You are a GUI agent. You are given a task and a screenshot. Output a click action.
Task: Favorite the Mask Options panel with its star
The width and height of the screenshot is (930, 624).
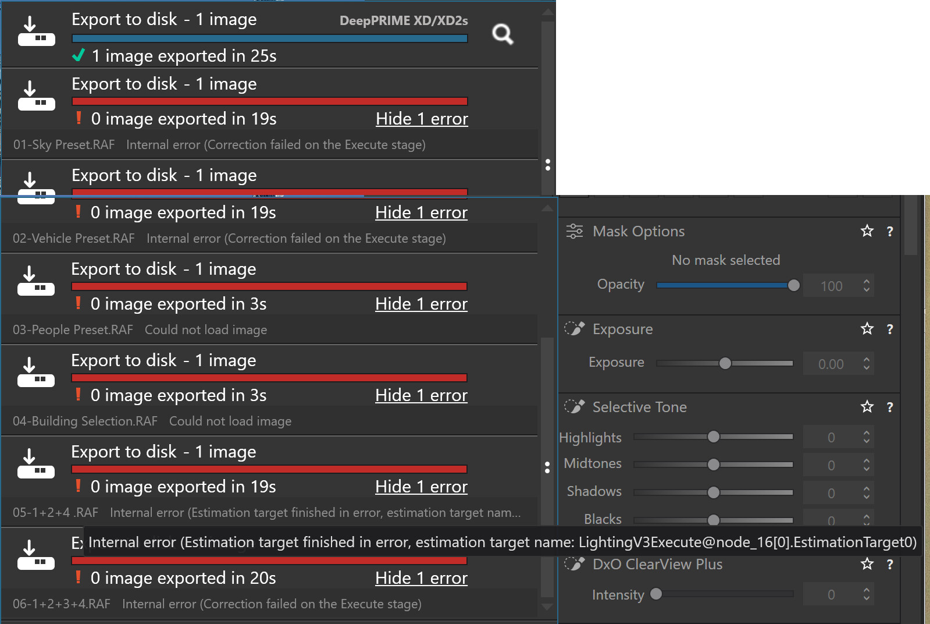[x=867, y=232]
